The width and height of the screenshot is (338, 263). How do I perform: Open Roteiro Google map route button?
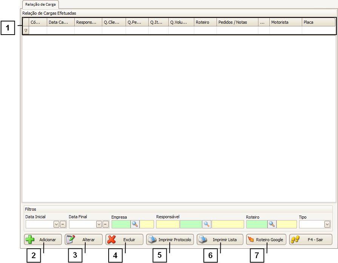tap(266, 240)
